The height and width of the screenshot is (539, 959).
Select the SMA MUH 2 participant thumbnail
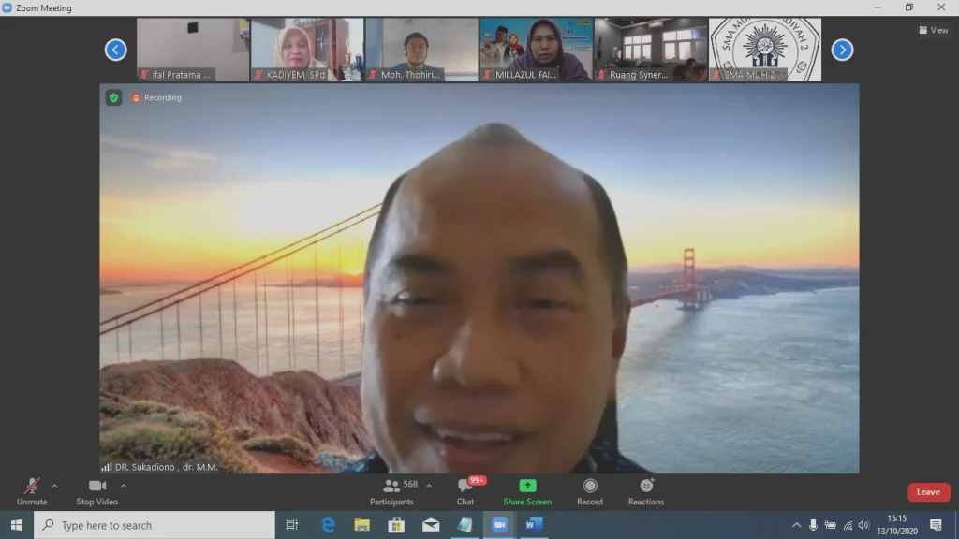764,50
